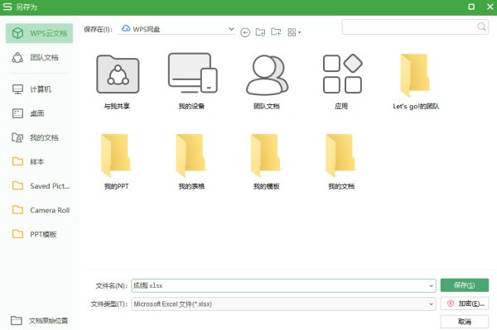
Task: Click the WPS cloud icon in the location box
Action: click(x=126, y=28)
